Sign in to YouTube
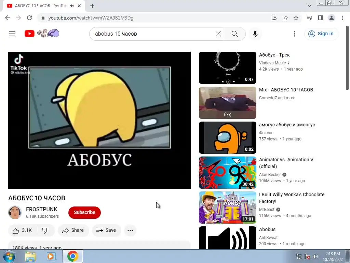Screen dimensions: 350x263 pos(321,34)
